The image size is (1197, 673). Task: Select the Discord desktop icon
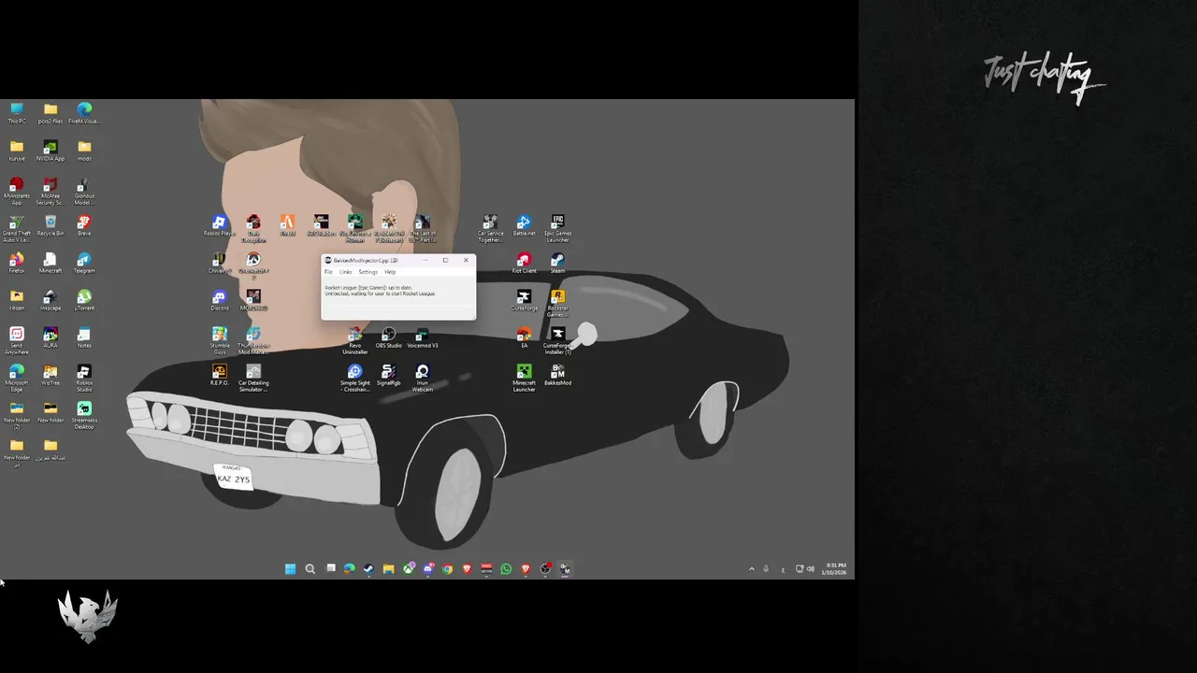219,300
